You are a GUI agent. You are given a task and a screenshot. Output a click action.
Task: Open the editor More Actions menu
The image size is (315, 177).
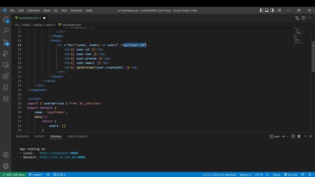[310, 18]
